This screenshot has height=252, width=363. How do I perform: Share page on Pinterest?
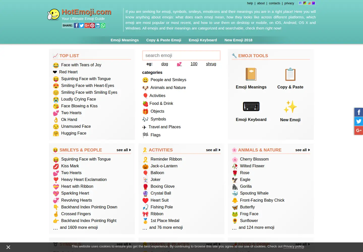point(92,25)
